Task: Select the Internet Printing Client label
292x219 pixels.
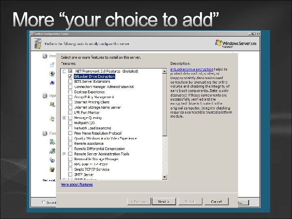Action: tap(92, 102)
